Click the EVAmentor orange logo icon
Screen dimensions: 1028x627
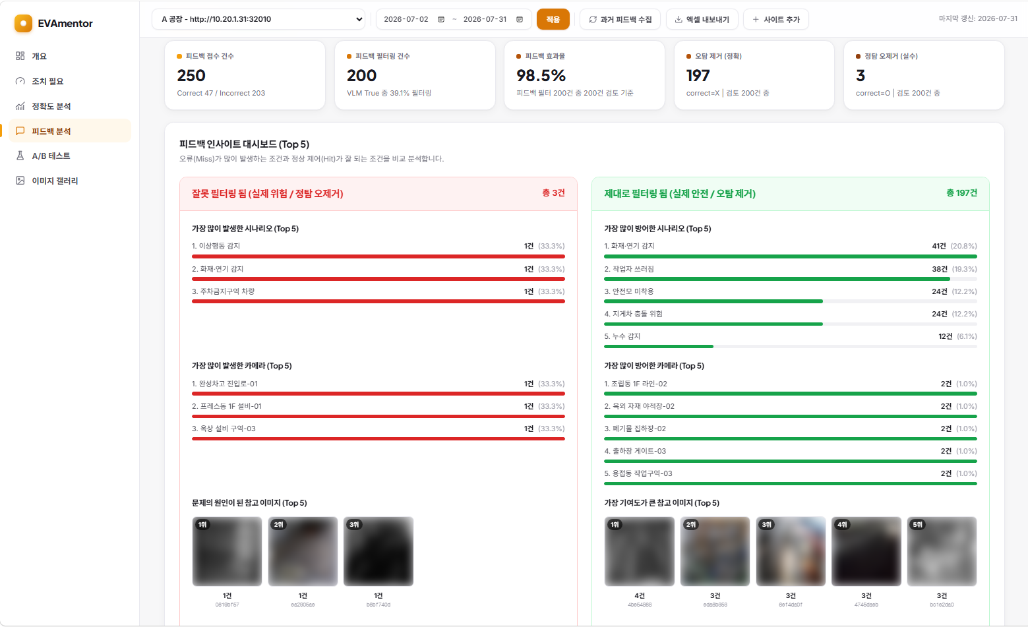click(x=23, y=24)
